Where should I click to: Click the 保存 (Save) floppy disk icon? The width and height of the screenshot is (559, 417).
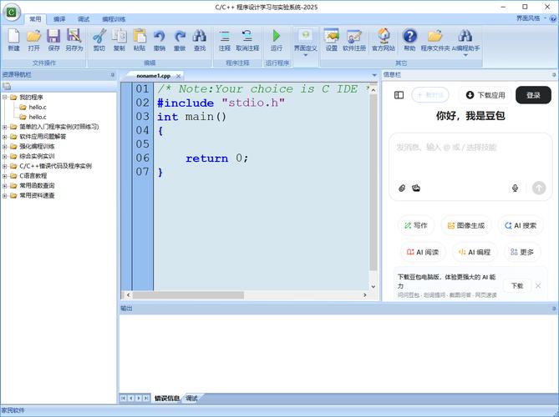[53, 37]
